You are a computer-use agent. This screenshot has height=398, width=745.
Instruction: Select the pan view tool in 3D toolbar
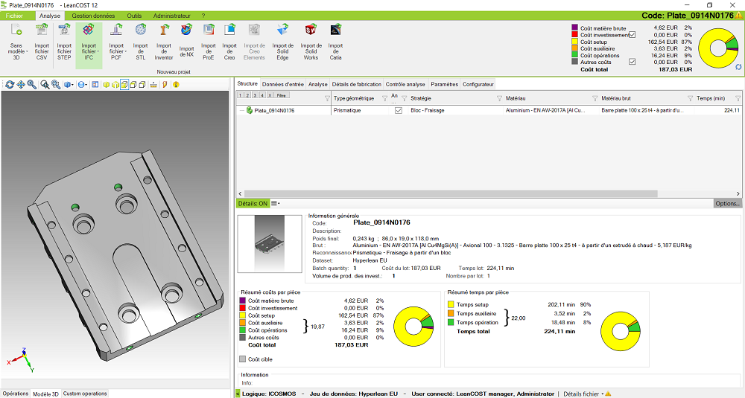click(x=21, y=85)
